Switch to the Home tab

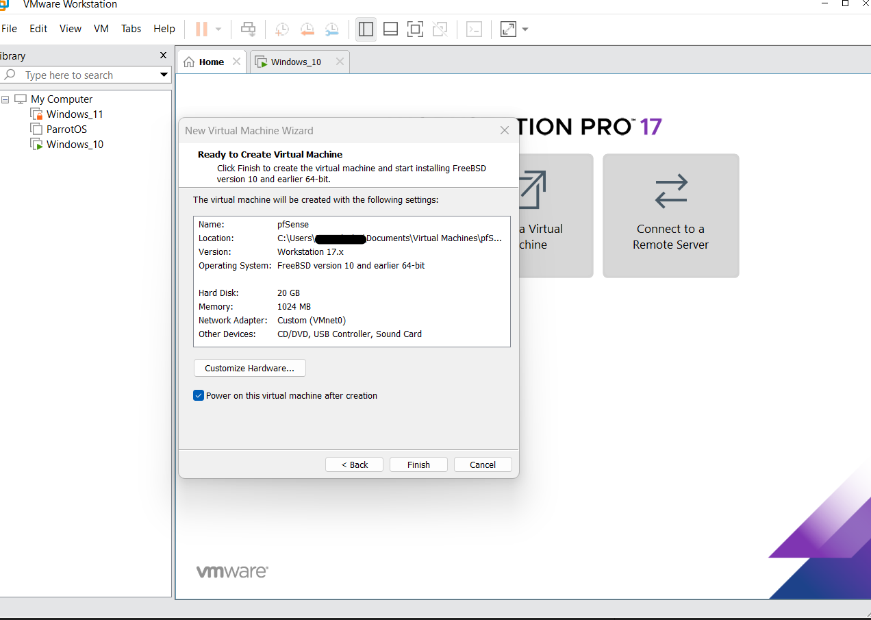[x=212, y=62]
